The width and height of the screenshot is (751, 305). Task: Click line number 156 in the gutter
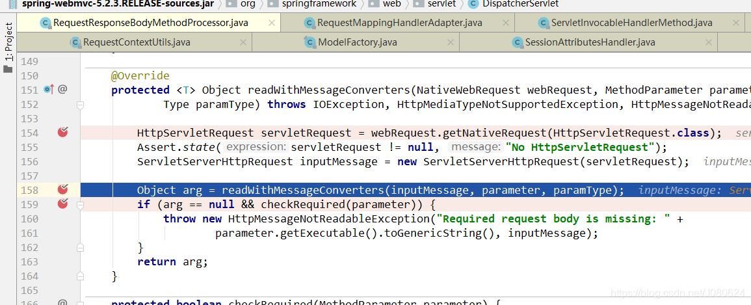tap(30, 161)
